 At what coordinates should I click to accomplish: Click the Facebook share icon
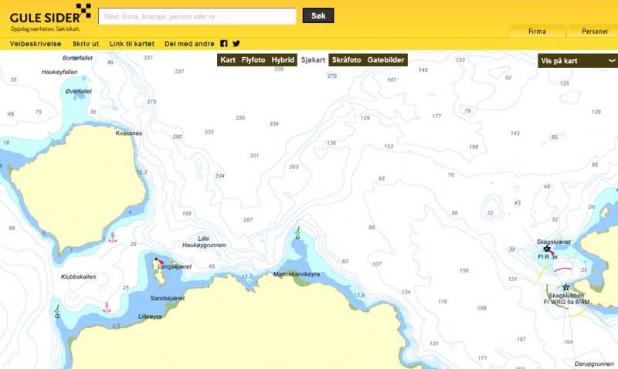pyautogui.click(x=224, y=44)
